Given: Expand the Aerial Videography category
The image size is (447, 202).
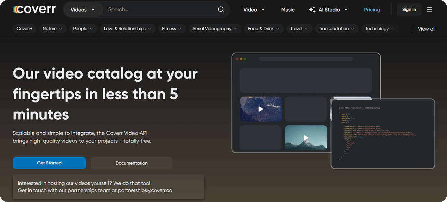Looking at the screenshot, I should [215, 29].
